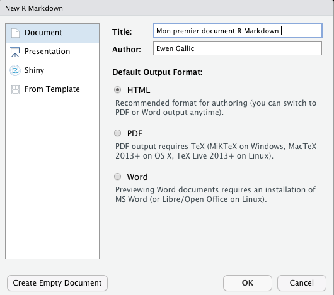Image resolution: width=334 pixels, height=295 pixels.
Task: Select the Document type entry
Action: coord(52,33)
